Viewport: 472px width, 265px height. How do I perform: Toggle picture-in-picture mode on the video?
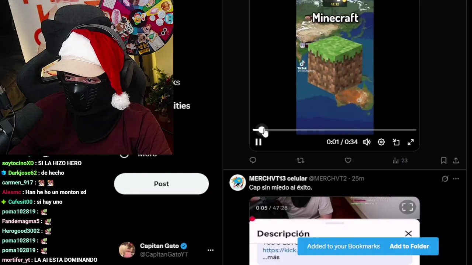[x=396, y=142]
